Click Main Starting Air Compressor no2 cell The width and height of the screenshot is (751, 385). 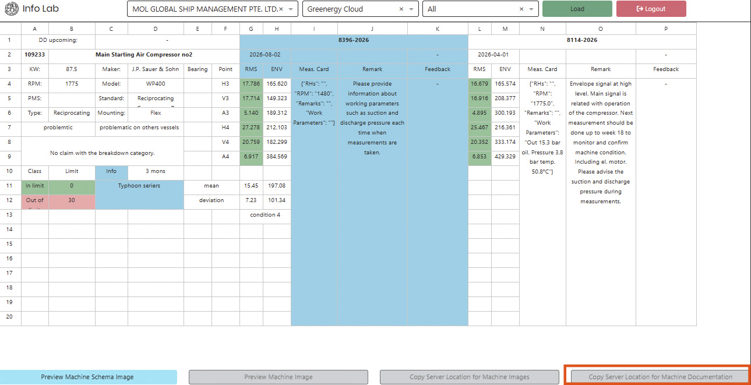click(144, 55)
